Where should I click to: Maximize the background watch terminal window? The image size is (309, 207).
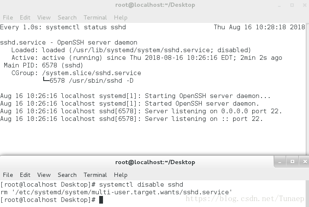click(x=292, y=6)
